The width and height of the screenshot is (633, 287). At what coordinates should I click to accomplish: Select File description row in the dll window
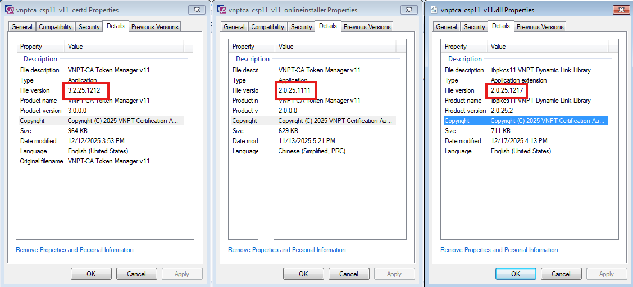526,70
